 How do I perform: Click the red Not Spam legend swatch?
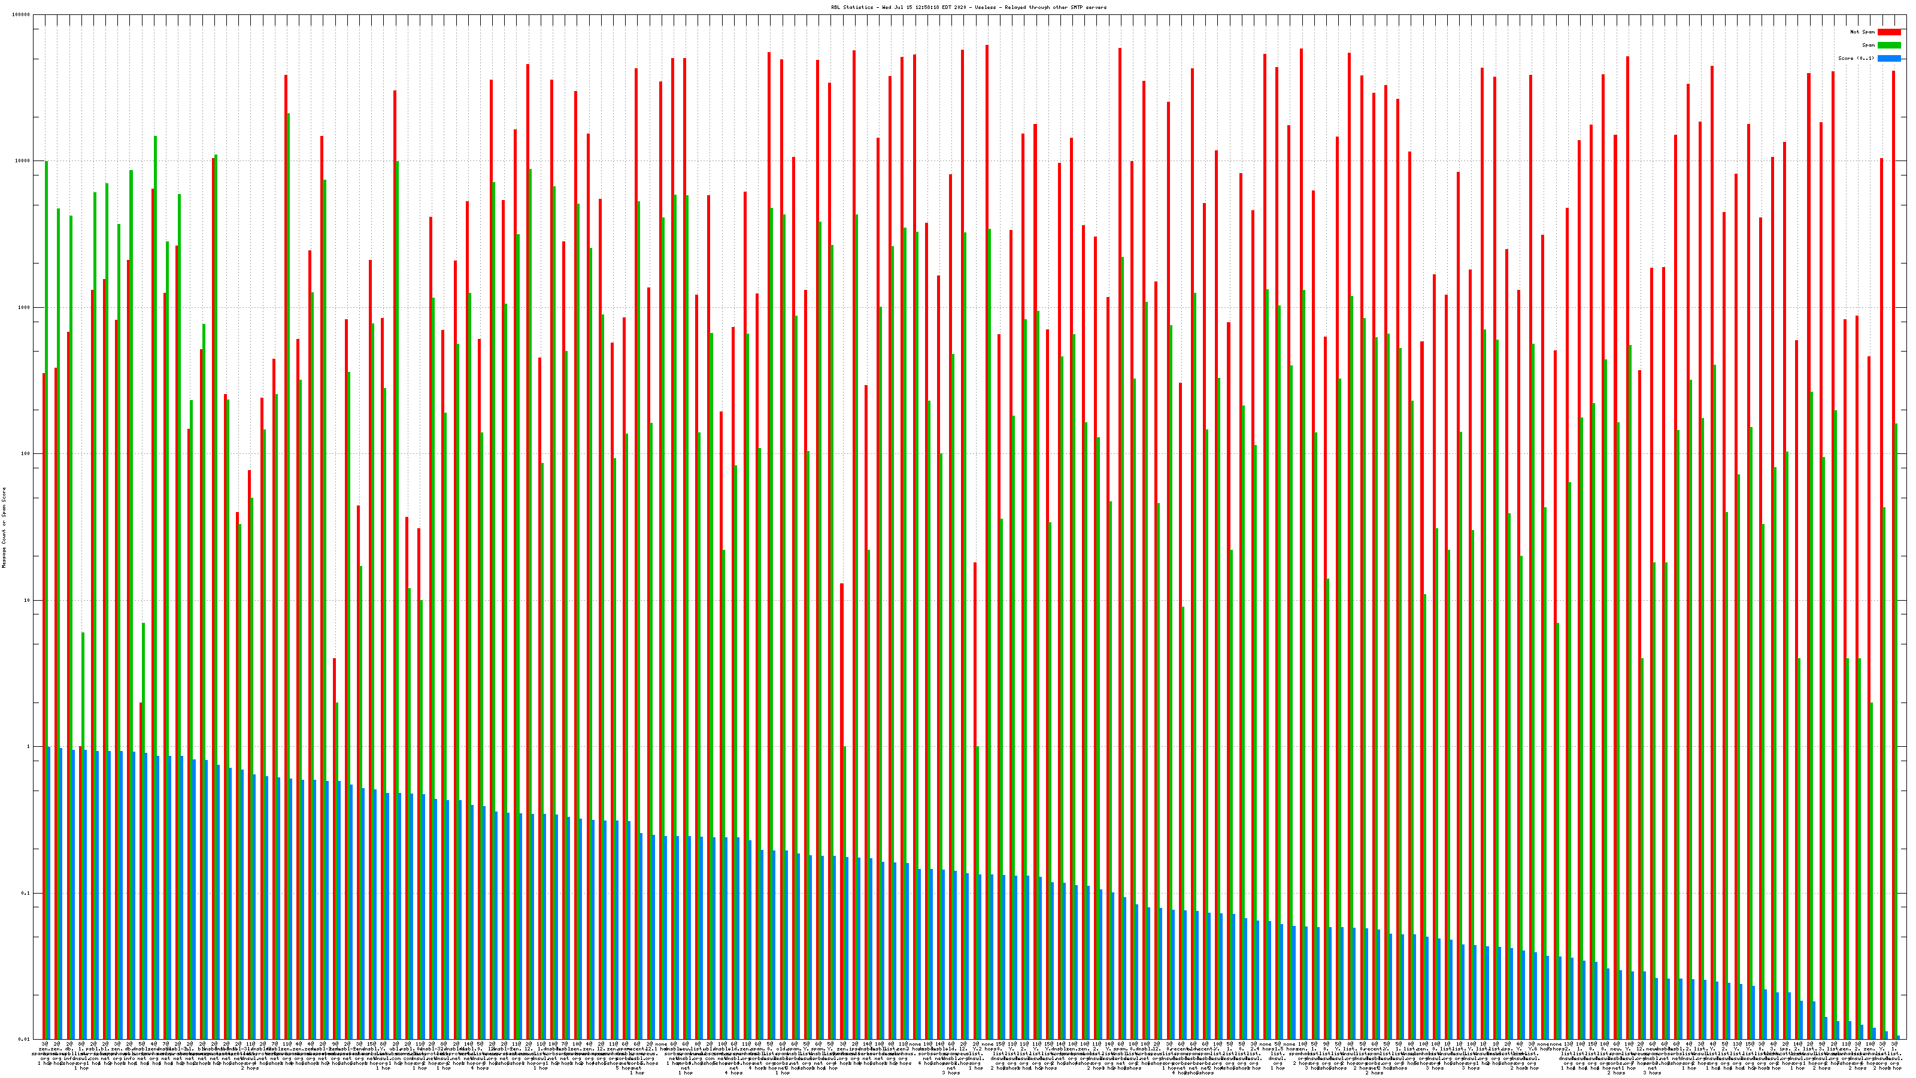[1888, 32]
